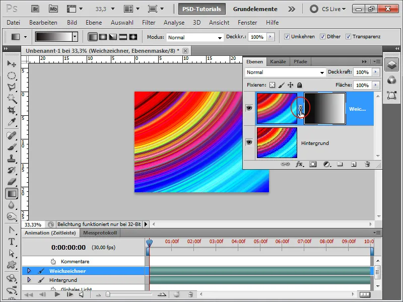Select the History Brush tool
The width and height of the screenshot is (403, 302).
(12, 170)
